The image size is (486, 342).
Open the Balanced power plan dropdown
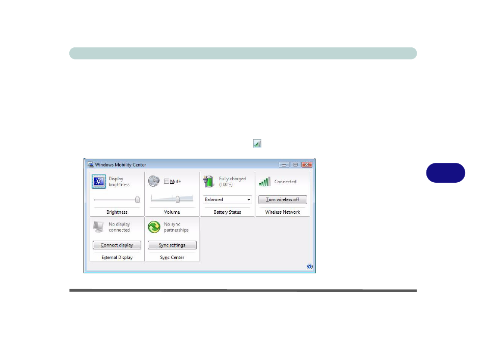point(227,199)
